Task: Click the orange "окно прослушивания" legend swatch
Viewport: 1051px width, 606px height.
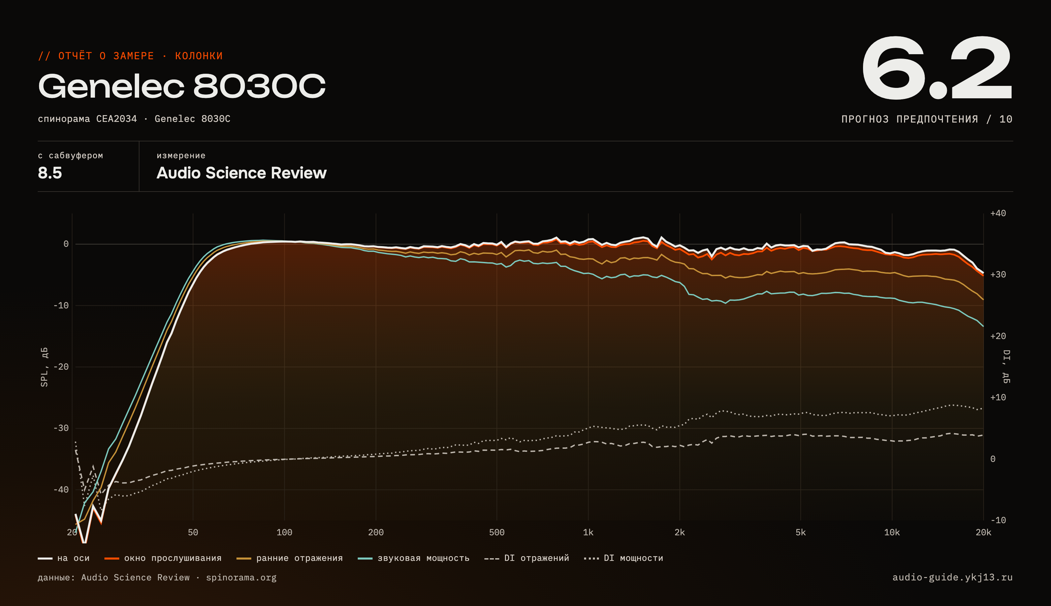Action: click(x=112, y=559)
